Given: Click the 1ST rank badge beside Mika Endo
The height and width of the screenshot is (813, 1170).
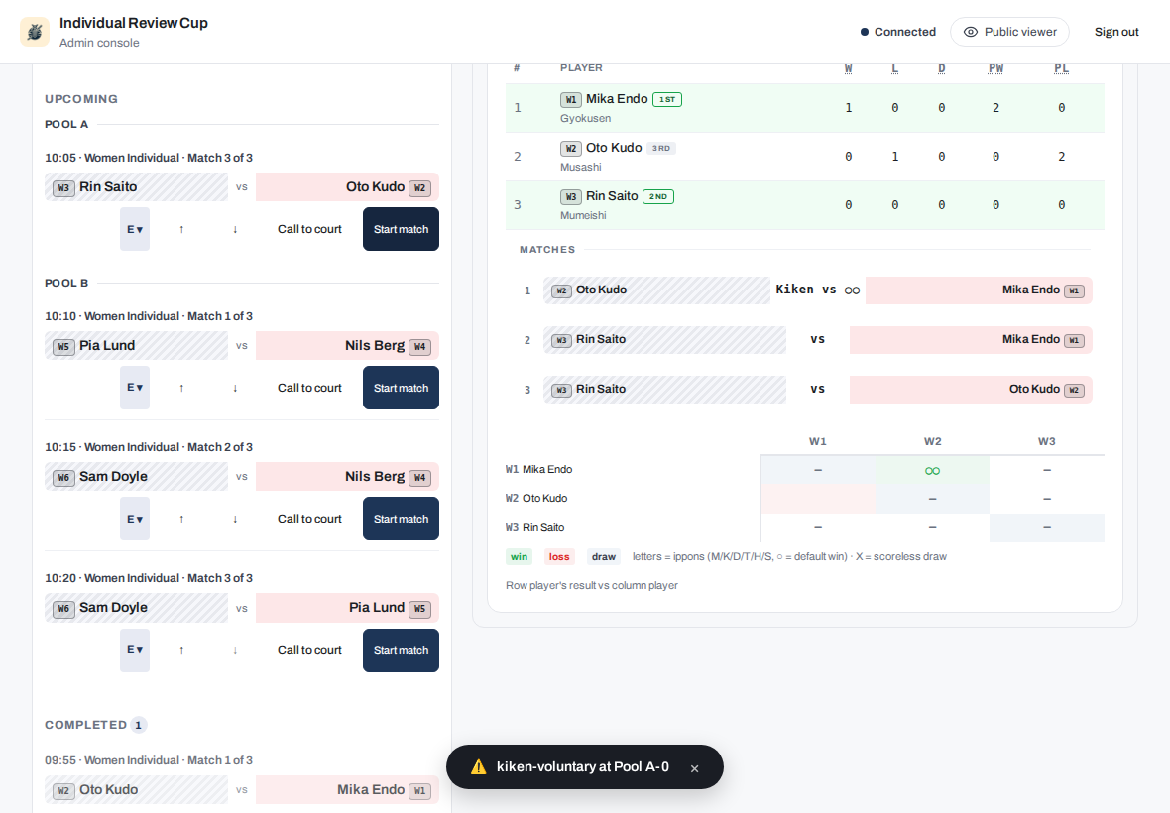Looking at the screenshot, I should click(667, 99).
